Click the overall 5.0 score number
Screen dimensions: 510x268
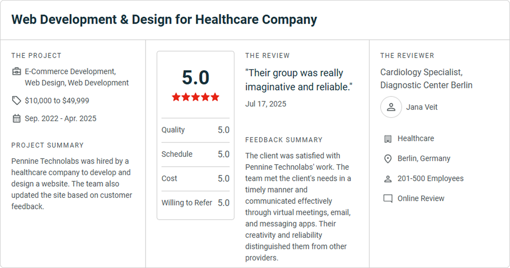[x=195, y=77]
